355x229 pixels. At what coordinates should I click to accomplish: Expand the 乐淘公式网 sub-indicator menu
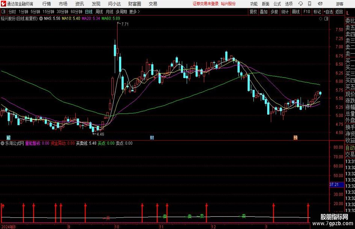pyautogui.click(x=3, y=143)
